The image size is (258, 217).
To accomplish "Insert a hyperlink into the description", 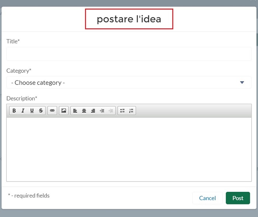I will click(52, 111).
